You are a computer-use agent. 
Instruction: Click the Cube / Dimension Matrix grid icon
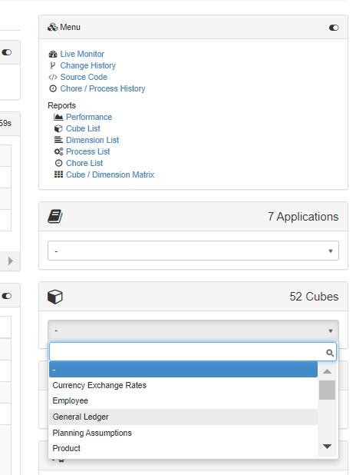58,174
